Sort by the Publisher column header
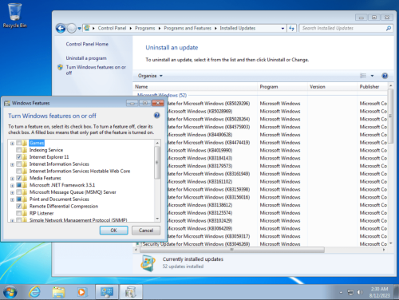This screenshot has width=399, height=300. tap(372, 87)
